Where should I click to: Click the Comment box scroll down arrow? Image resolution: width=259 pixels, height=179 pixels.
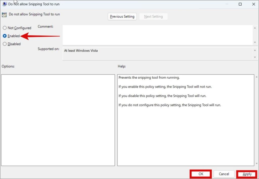tap(255, 42)
